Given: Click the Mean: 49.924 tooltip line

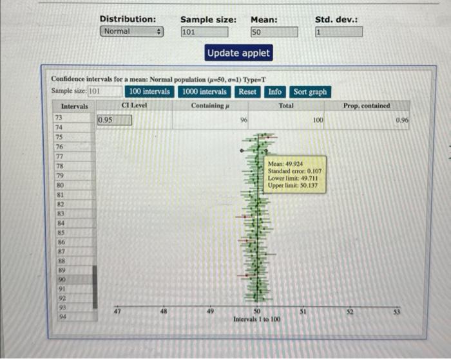Looking at the screenshot, I should point(285,164).
